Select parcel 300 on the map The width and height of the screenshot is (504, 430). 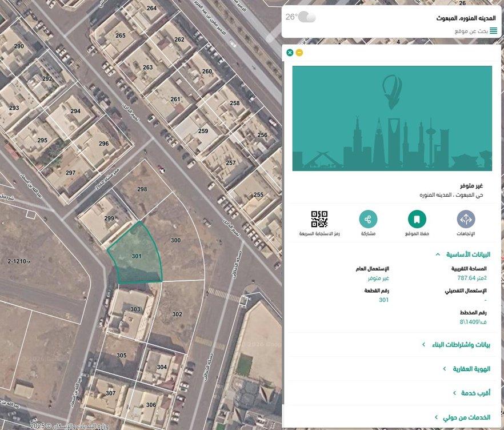click(177, 246)
